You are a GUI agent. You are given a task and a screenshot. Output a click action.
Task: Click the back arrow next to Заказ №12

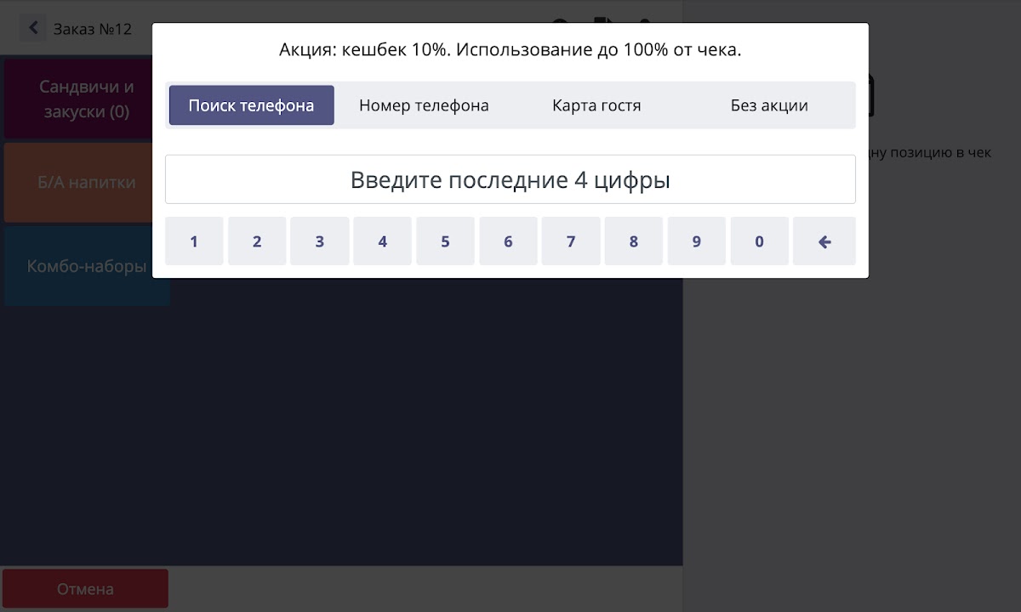[x=33, y=28]
